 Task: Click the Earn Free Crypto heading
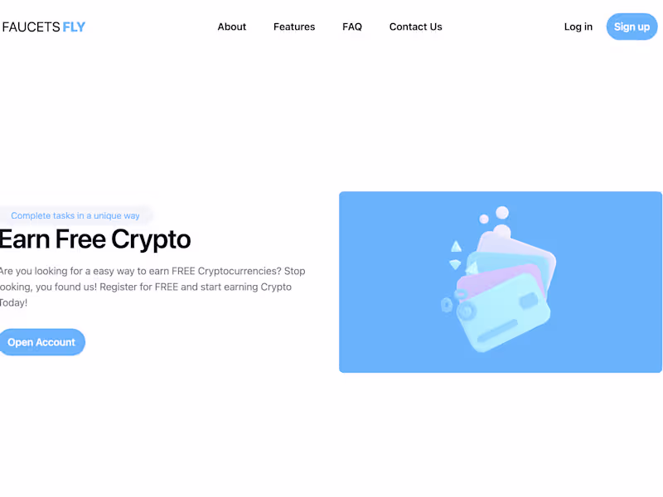[x=95, y=239]
